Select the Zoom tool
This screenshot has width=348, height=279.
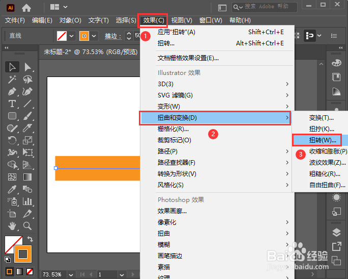pos(27,226)
